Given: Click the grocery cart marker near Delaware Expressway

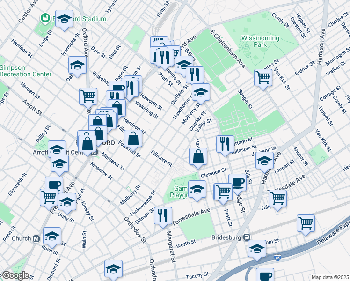Looking at the screenshot, I should pos(306,224).
